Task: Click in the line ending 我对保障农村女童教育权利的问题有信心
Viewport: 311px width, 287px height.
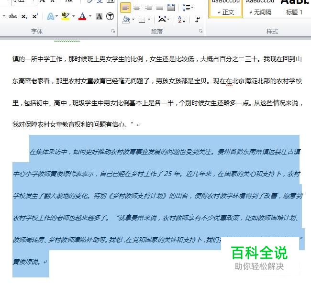Action: tap(70, 124)
